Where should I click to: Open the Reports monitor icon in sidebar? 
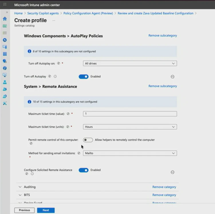[5, 75]
